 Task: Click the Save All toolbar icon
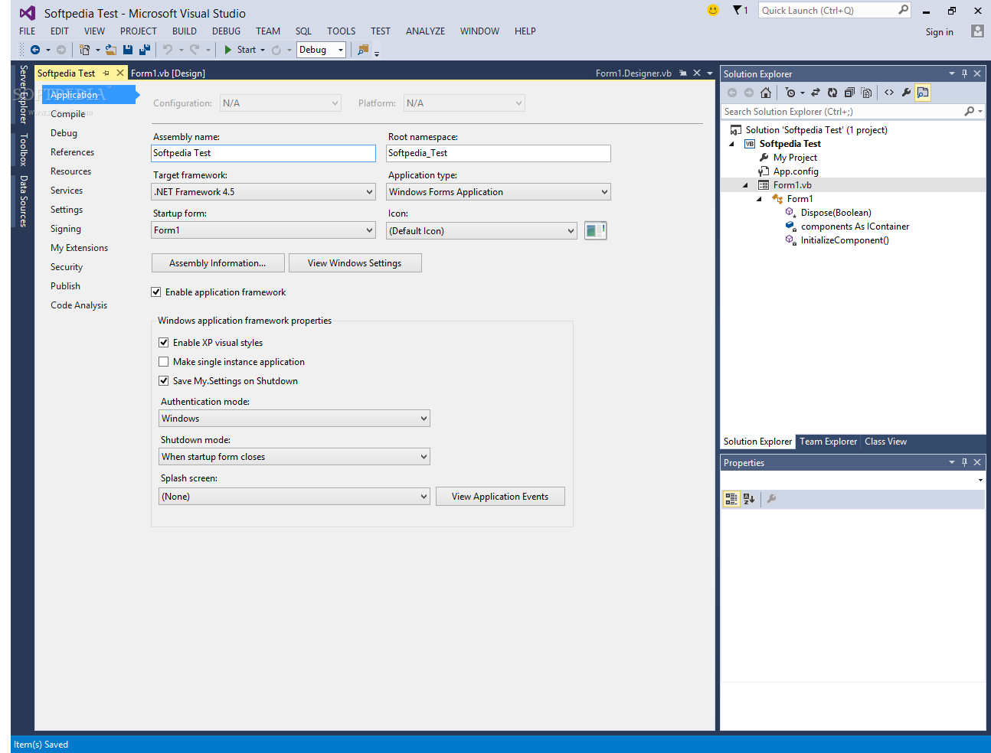point(144,50)
